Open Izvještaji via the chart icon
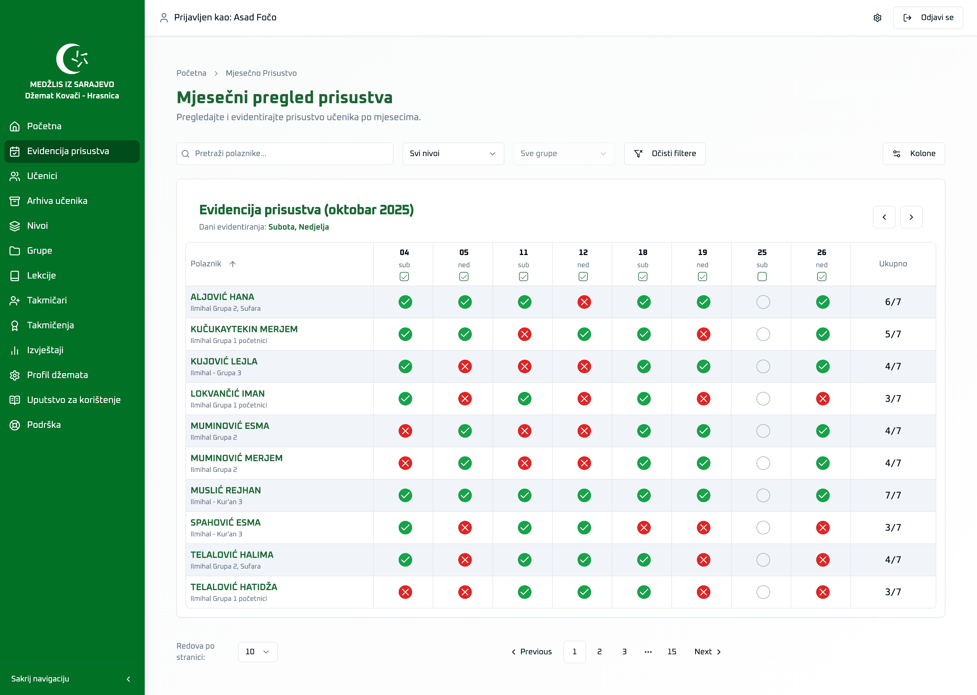The height and width of the screenshot is (695, 977). tap(14, 350)
